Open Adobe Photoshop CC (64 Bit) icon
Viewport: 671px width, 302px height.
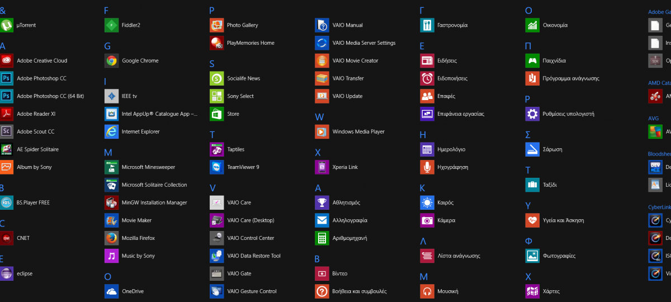[6, 96]
